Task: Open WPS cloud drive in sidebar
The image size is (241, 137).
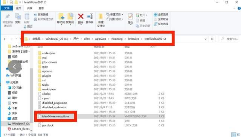Action: point(14,75)
